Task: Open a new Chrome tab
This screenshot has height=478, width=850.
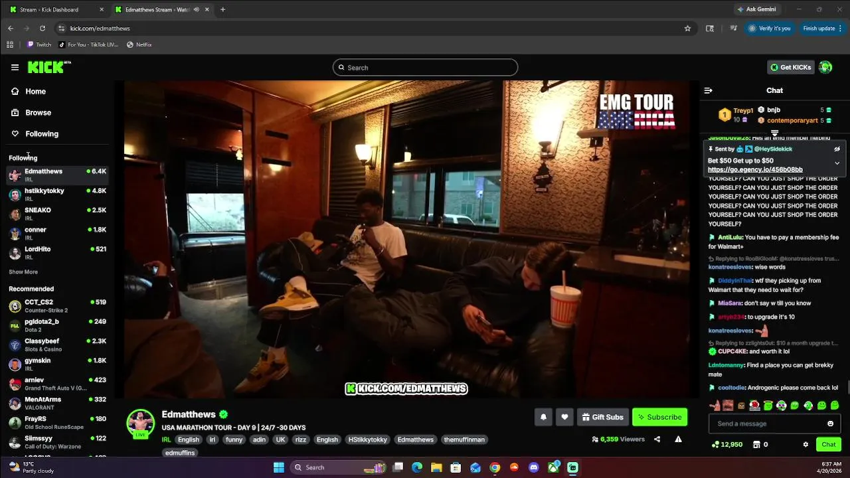Action: (222, 9)
